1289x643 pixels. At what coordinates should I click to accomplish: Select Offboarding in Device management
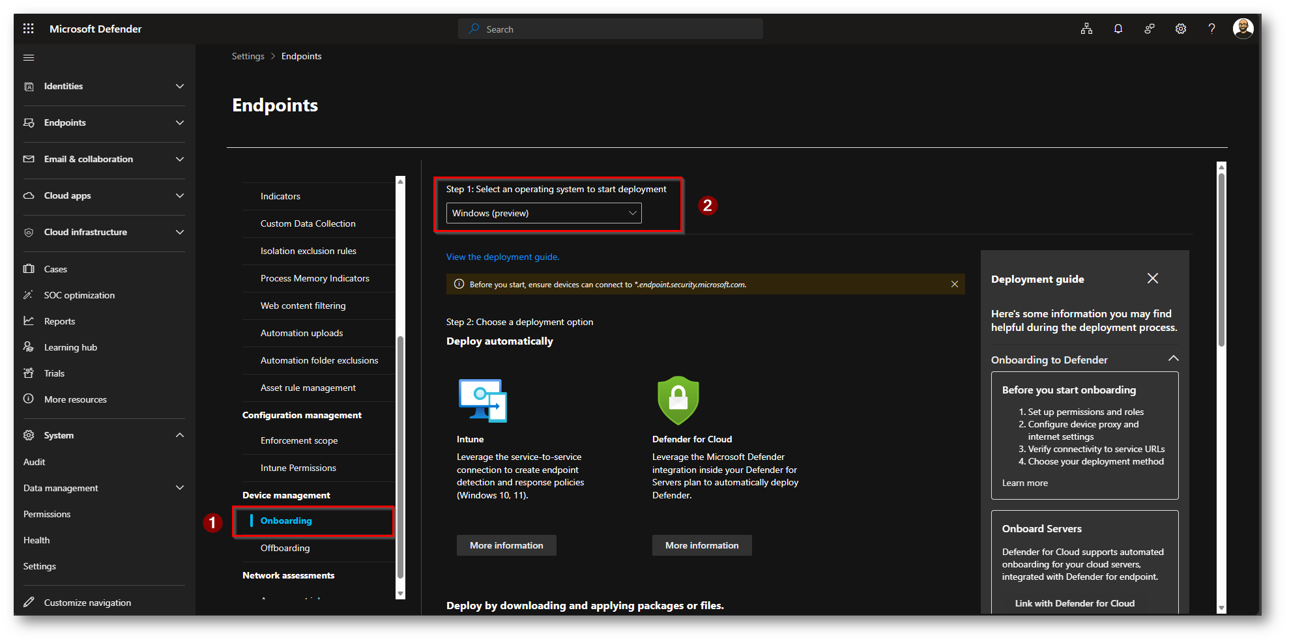coord(285,549)
